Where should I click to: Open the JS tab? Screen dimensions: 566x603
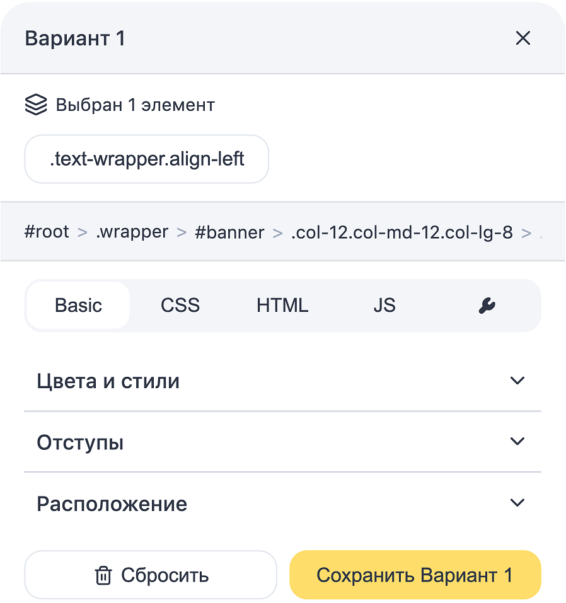click(384, 306)
